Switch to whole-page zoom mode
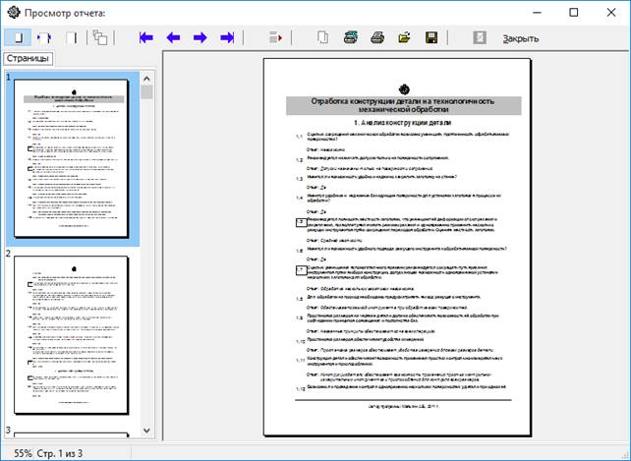 tap(19, 37)
